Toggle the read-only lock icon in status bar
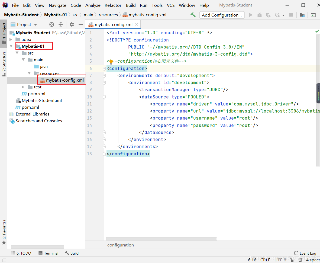The image size is (320, 263). tap(292, 260)
